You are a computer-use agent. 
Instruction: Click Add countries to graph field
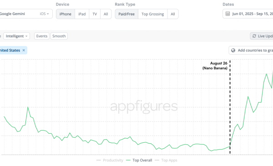coord(251,50)
